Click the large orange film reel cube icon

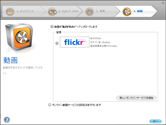pos(19,37)
